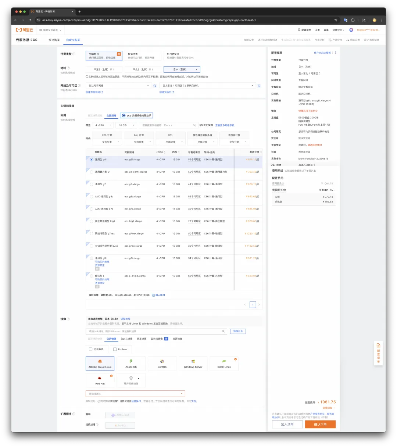The height and width of the screenshot is (447, 397).
Task: Select Windows Server image
Action: (193, 364)
